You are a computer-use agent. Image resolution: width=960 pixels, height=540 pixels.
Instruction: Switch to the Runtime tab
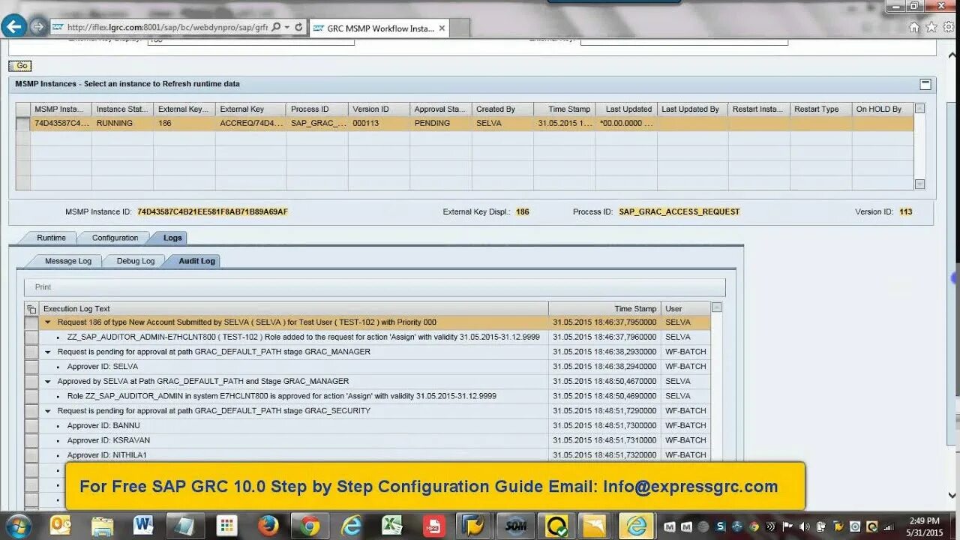52,238
